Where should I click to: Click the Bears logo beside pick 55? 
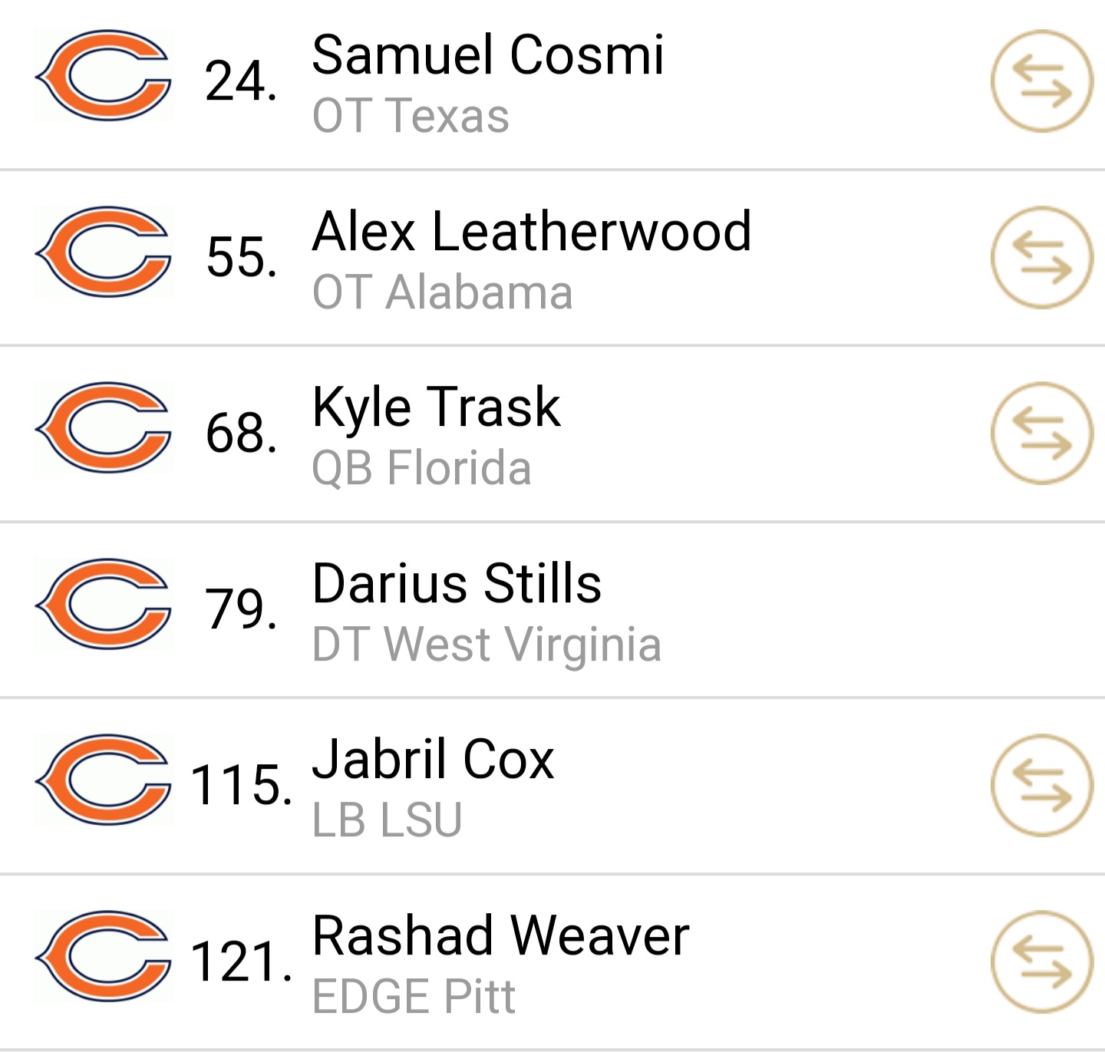(104, 252)
